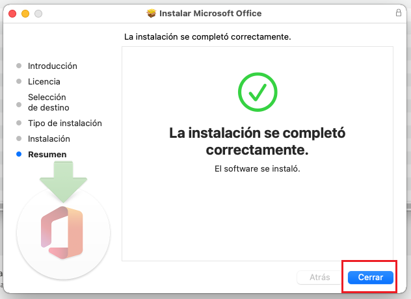
Task: Select the Introducción step in sidebar
Action: (x=52, y=66)
